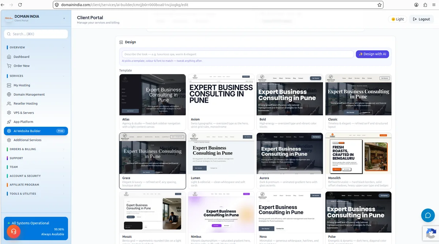Go back using browser back arrow
Image resolution: width=439 pixels, height=244 pixels.
3,5
